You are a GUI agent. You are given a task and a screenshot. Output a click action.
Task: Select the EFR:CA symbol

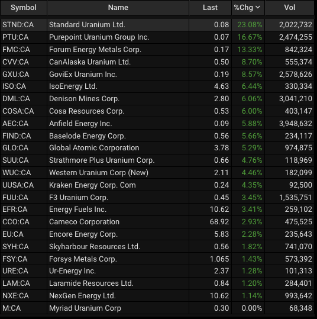click(15, 210)
